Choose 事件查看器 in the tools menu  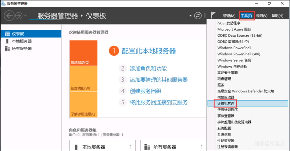pyautogui.click(x=226, y=116)
